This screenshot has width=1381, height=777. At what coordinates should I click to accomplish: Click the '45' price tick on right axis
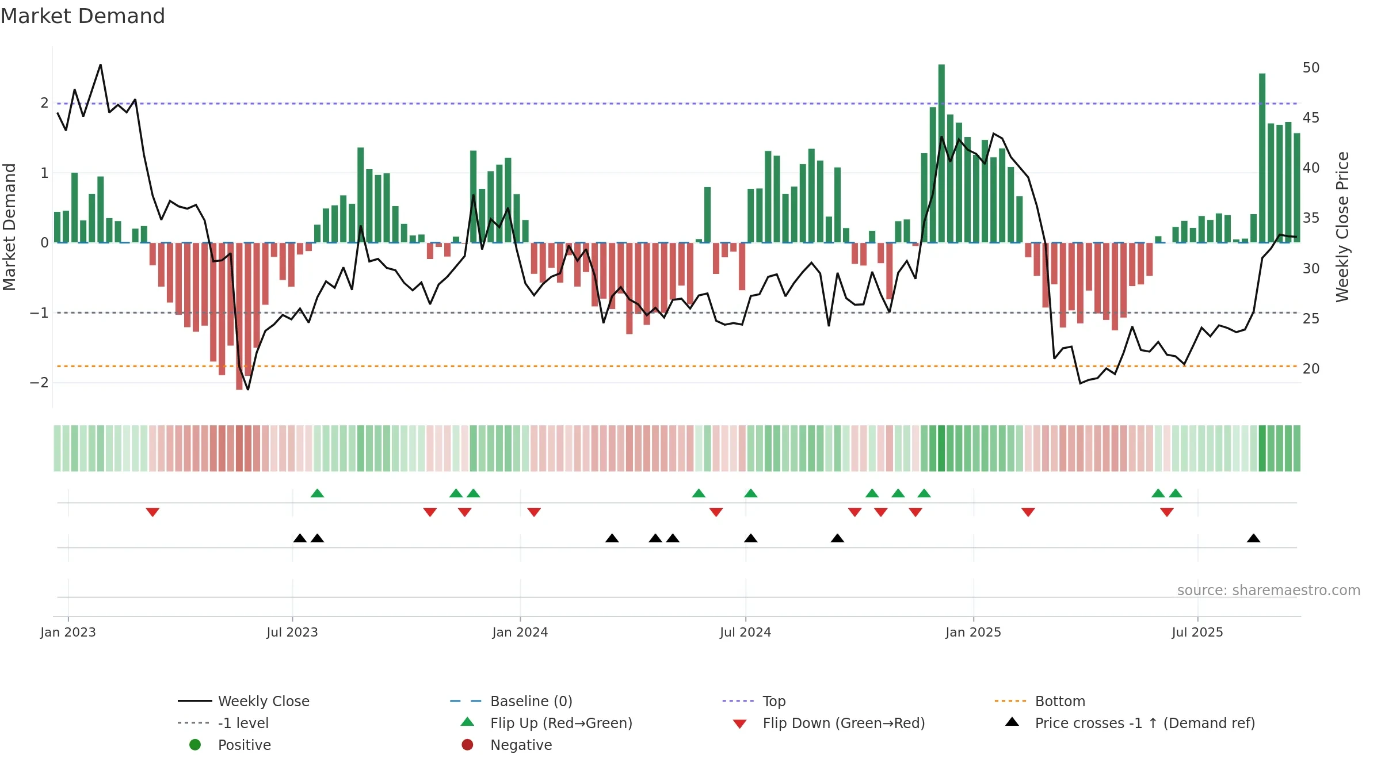(x=1311, y=117)
